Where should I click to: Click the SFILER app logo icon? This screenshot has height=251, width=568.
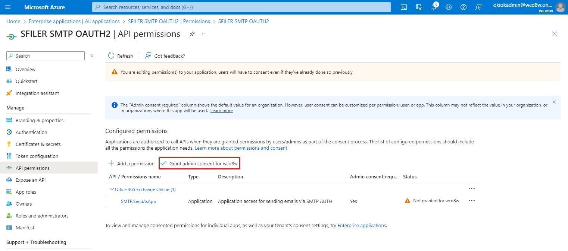coord(12,36)
